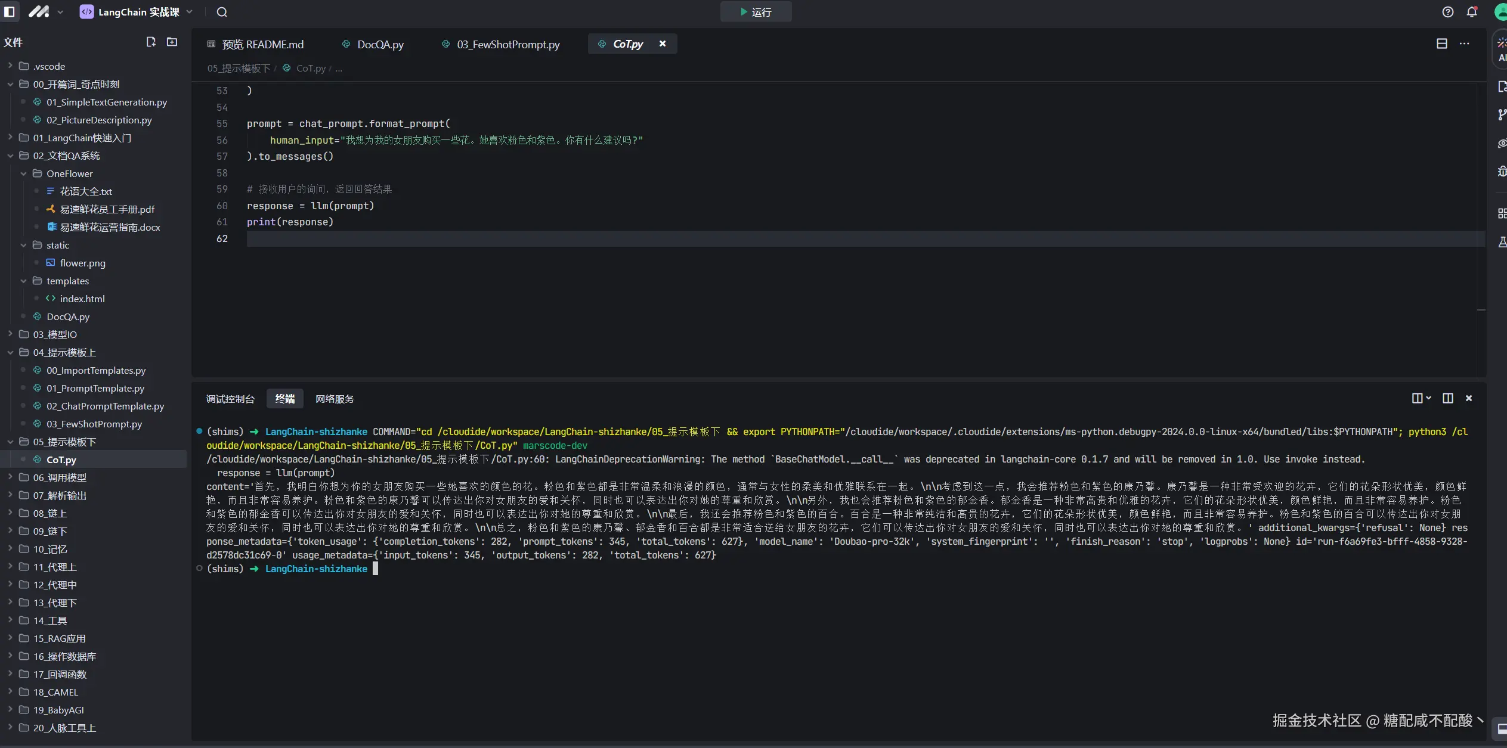
Task: Switch to the DocQA.py tab
Action: coord(380,44)
